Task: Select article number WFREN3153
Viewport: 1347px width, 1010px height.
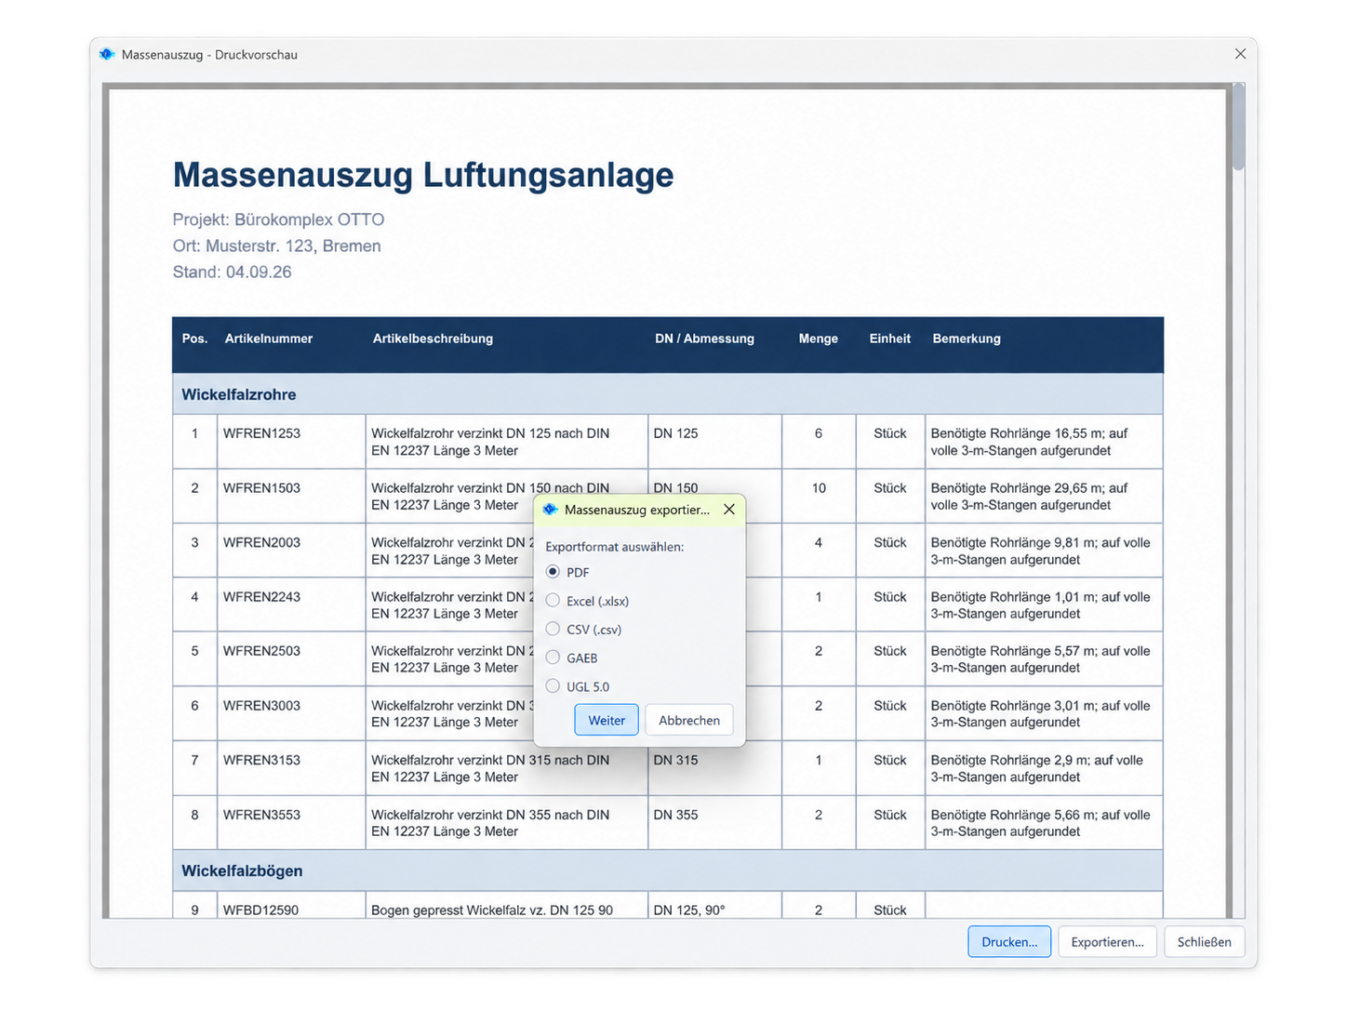Action: coord(261,760)
